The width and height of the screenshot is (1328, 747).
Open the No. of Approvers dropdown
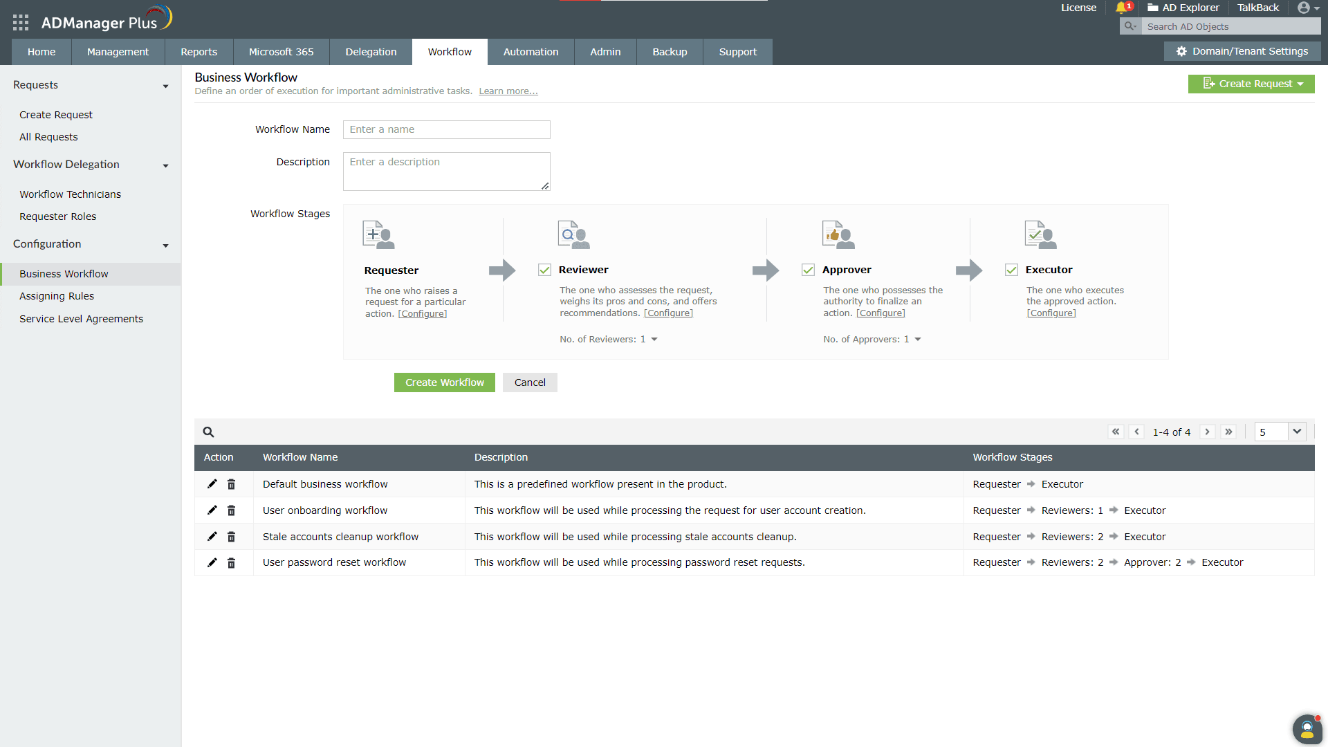(x=917, y=340)
